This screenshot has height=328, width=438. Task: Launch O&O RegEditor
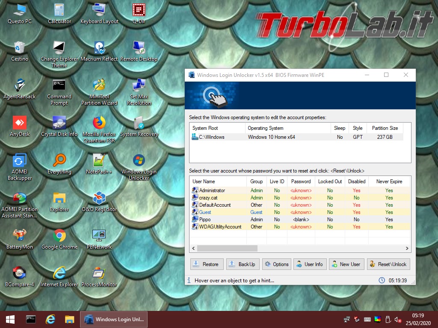click(99, 202)
